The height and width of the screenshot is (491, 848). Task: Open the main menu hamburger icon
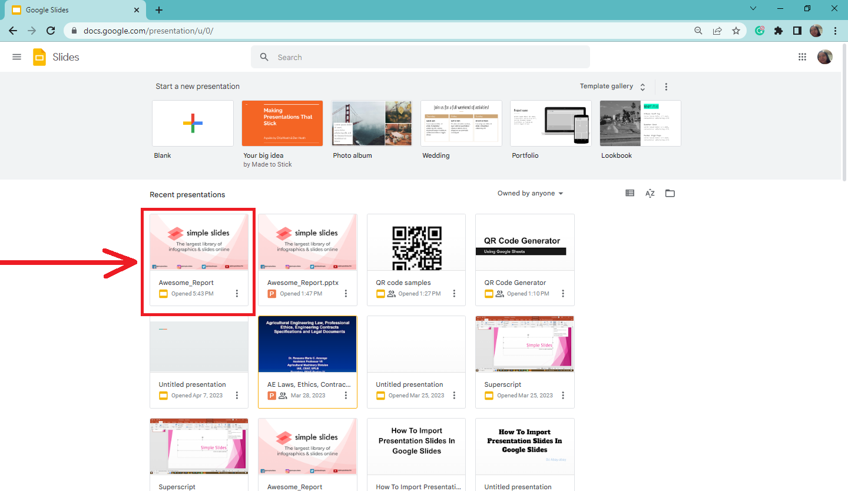click(x=16, y=57)
